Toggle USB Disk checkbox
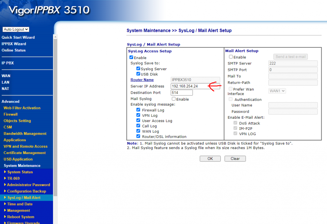The height and width of the screenshot is (224, 327). [138, 74]
